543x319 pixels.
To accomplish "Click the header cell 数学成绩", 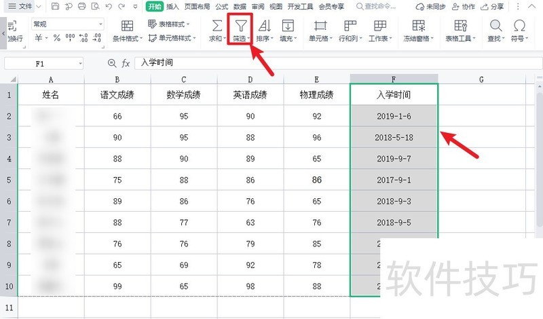I will click(x=183, y=94).
